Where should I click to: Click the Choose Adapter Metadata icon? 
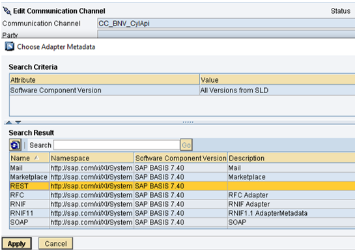click(10, 46)
